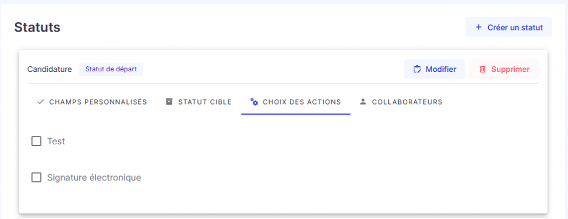Image resolution: width=568 pixels, height=219 pixels.
Task: Click the Statut de départ badge
Action: (x=111, y=69)
